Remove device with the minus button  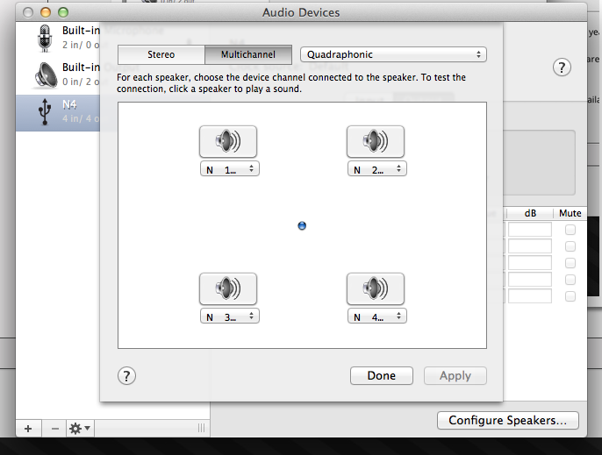tap(55, 428)
